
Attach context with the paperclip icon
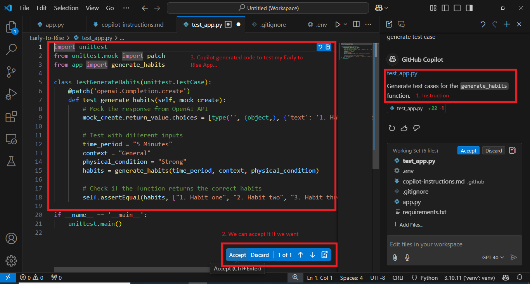395,257
